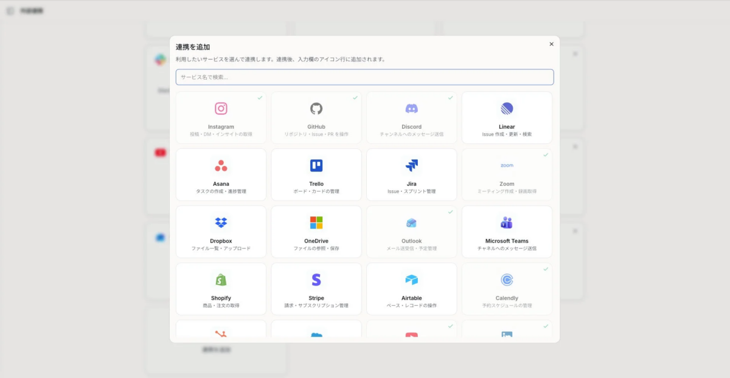Click the "Dropbox" service name
This screenshot has height=378, width=730.
[221, 241]
